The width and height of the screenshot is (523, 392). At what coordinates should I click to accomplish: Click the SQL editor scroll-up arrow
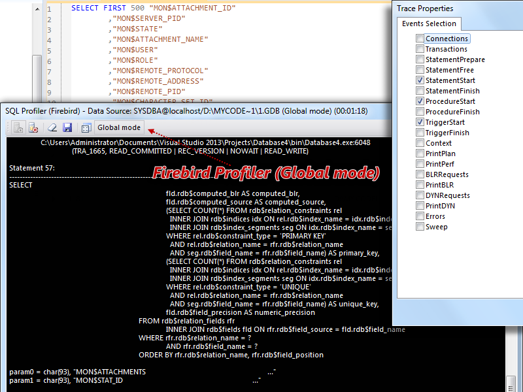[x=37, y=9]
